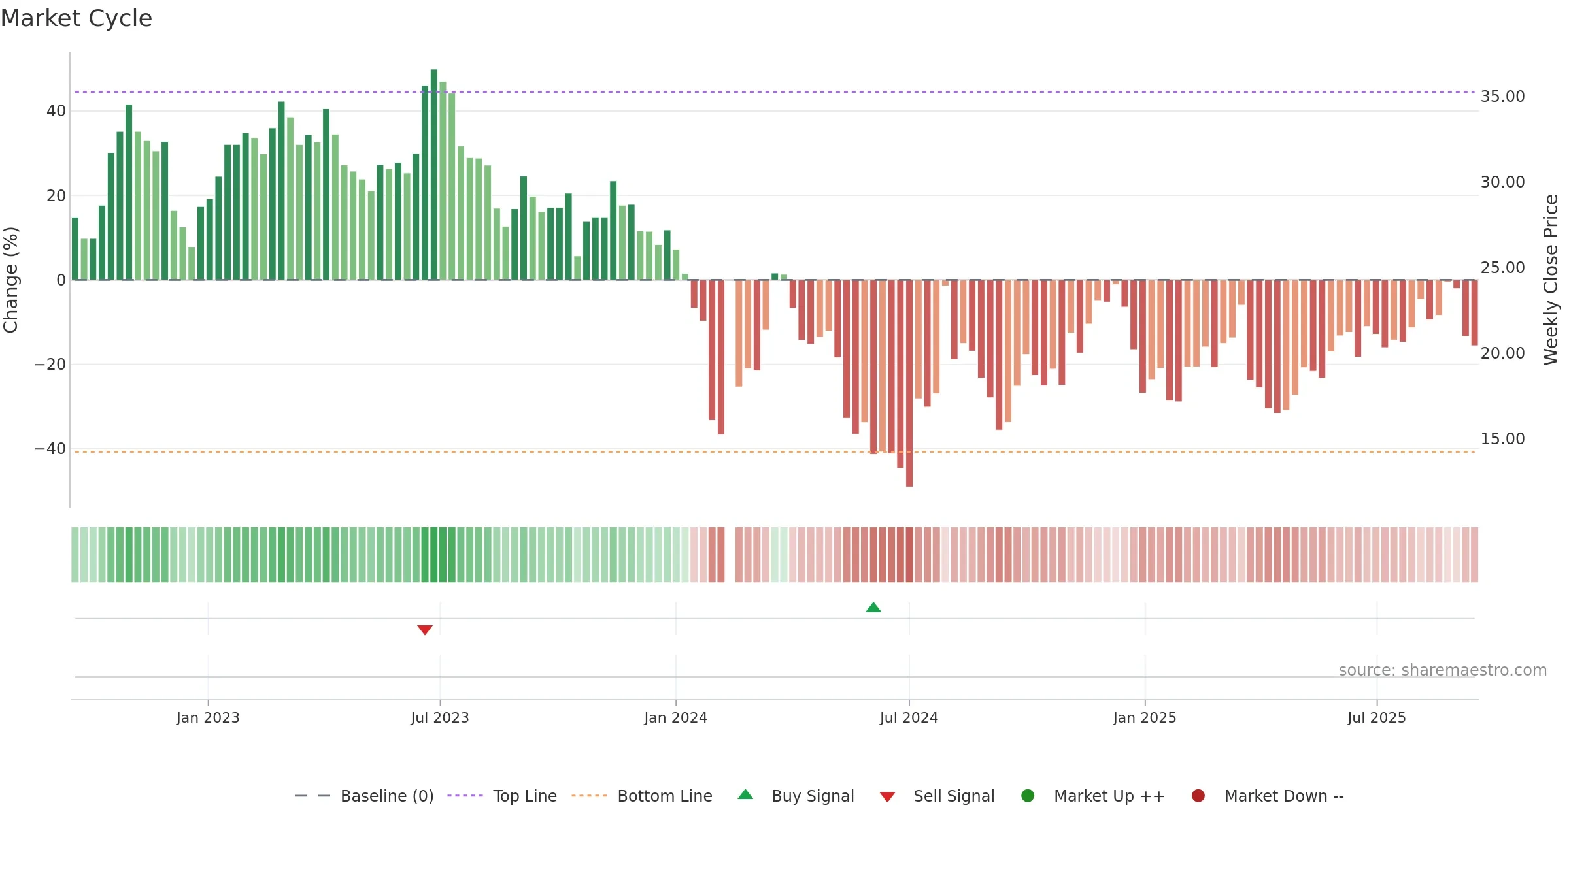
Task: Click the lowest red bar near Jul 2024
Action: coord(909,384)
